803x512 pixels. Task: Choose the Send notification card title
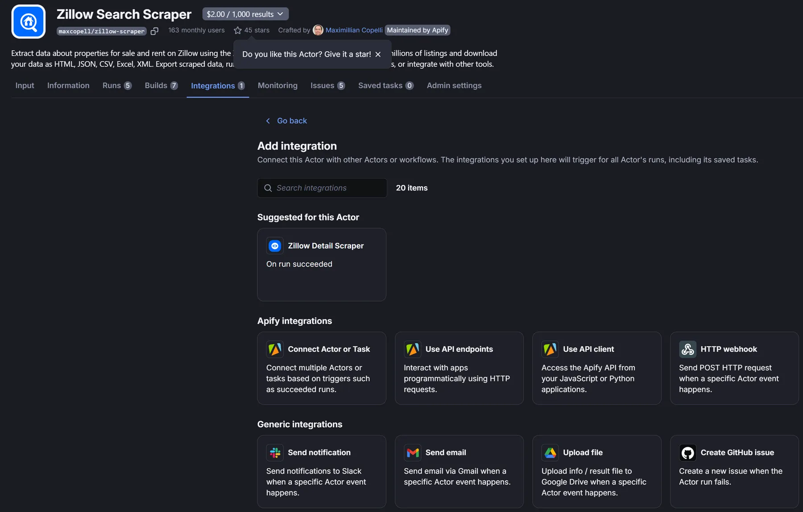pos(319,453)
